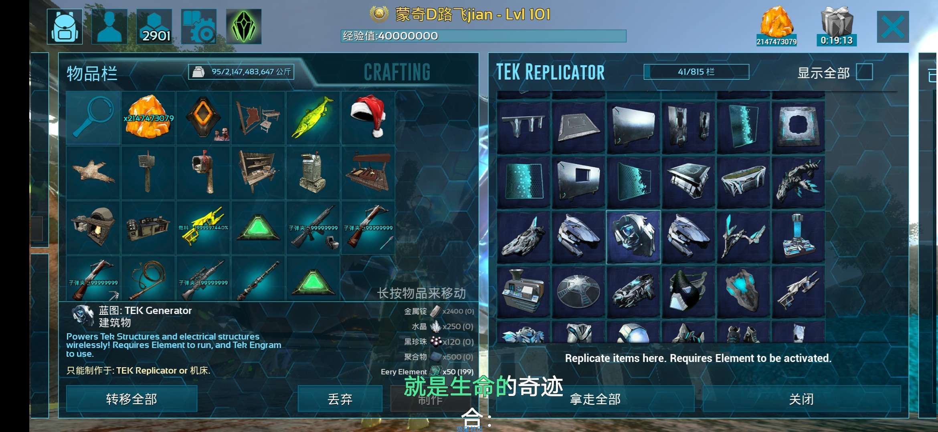Switch to the 物品栏 inventory tab
The image size is (938, 432).
click(92, 74)
